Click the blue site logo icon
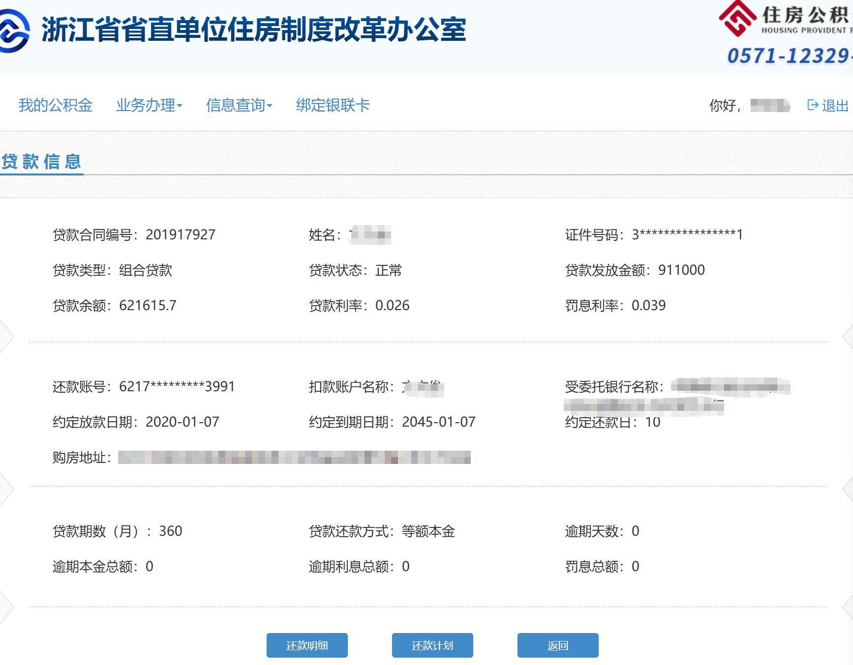This screenshot has width=853, height=665. pyautogui.click(x=14, y=30)
